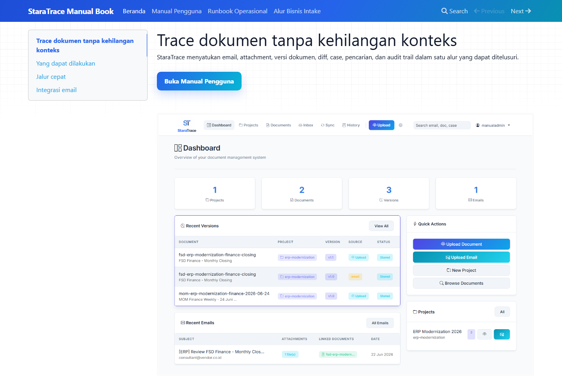
Task: Open Alur Bisnis Intake in the top menu
Action: pos(297,11)
